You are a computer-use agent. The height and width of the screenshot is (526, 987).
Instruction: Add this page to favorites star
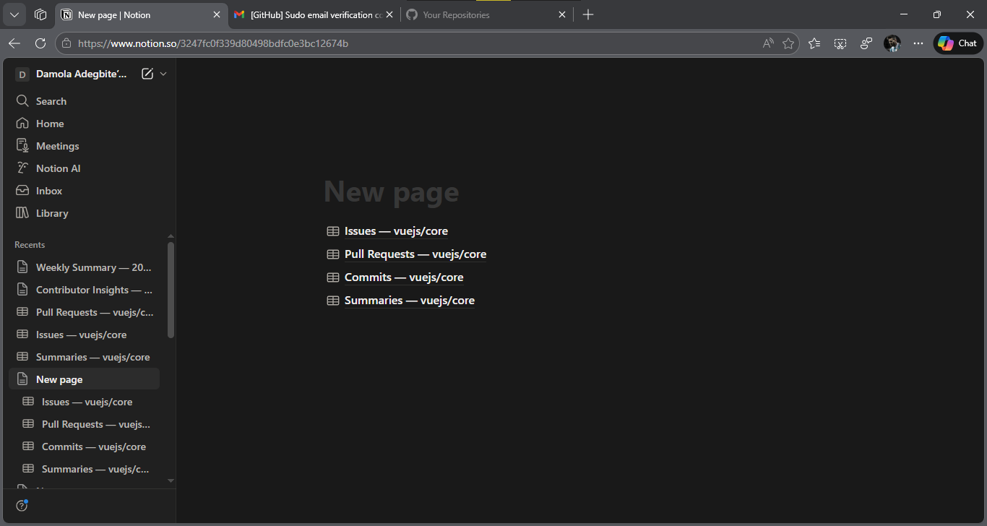coord(788,43)
